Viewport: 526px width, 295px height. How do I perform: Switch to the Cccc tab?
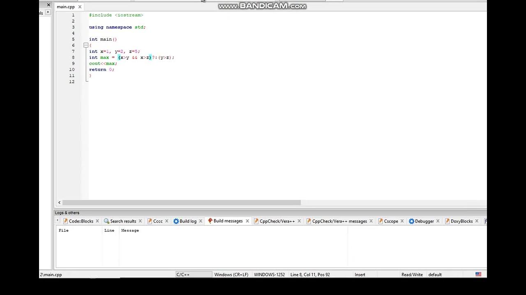pyautogui.click(x=158, y=221)
